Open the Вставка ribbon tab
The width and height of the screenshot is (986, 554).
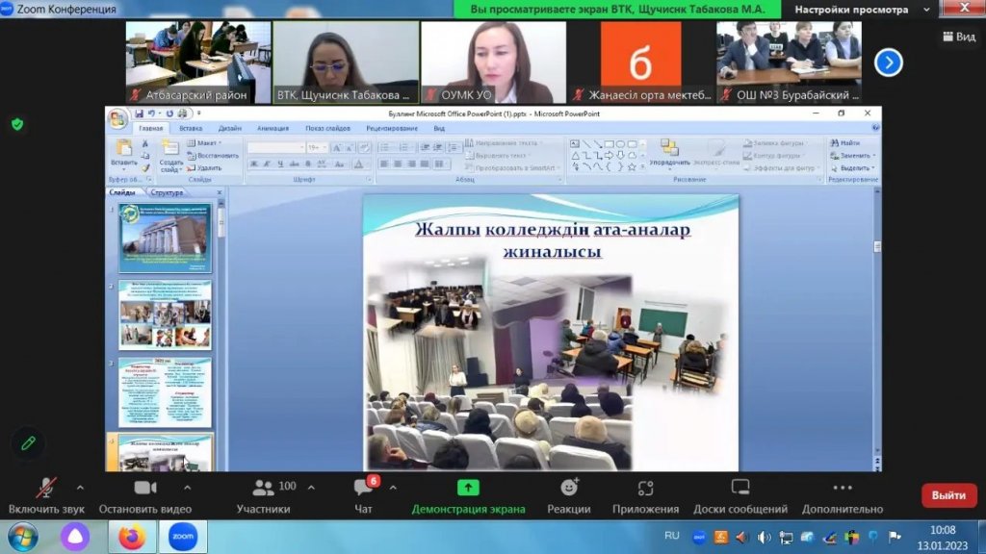pos(191,128)
